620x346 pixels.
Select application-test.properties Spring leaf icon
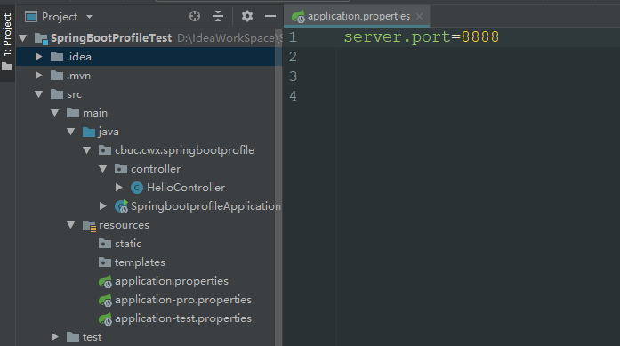[x=105, y=318]
